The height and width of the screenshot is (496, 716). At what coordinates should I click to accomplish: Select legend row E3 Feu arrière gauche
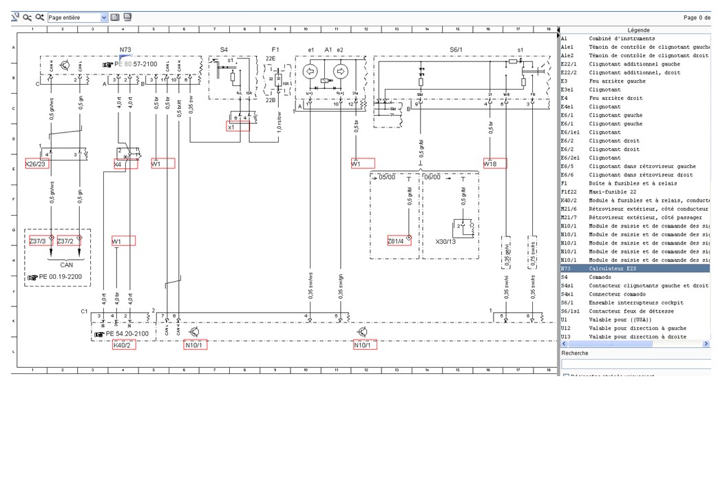click(x=635, y=81)
